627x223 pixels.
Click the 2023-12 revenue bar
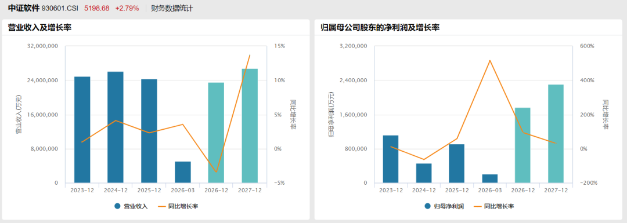coord(82,130)
